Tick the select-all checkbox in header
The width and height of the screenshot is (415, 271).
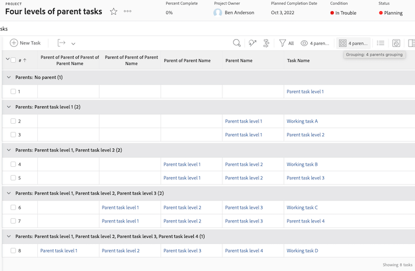(x=13, y=60)
